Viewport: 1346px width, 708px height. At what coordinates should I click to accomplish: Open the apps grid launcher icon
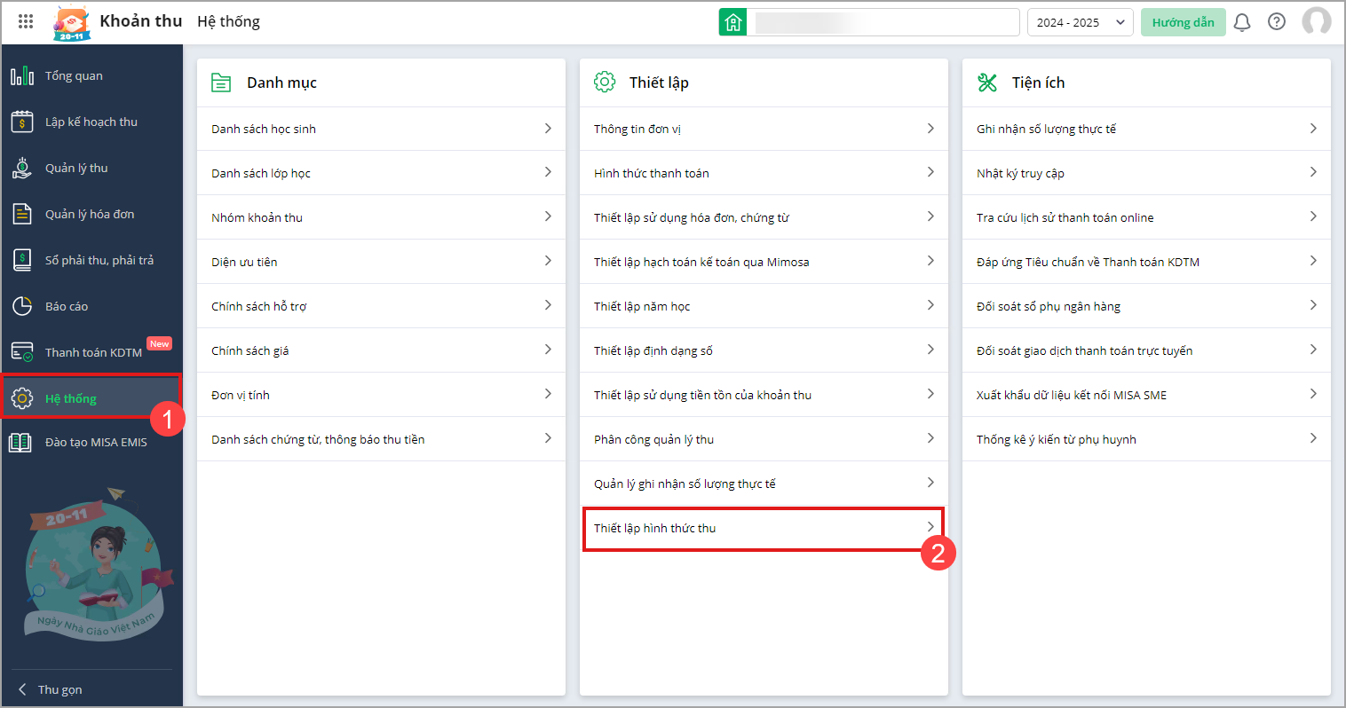click(x=26, y=21)
